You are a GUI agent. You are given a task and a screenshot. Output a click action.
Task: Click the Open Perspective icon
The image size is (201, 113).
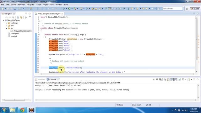point(187,9)
